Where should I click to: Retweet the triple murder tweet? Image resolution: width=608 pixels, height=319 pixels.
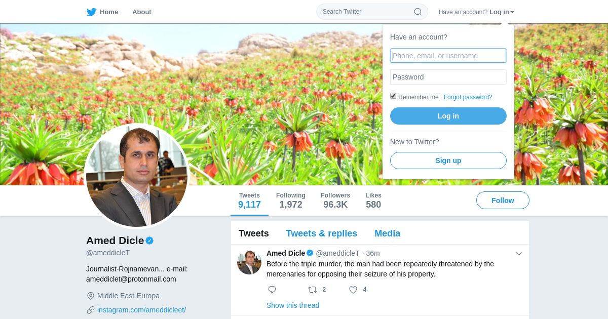(x=313, y=290)
